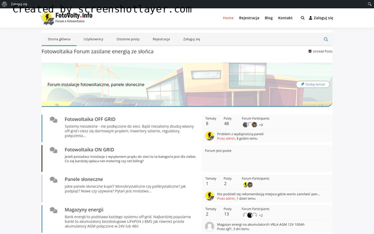Click Zaloguj się with user icon in header
Screen dimensions: 374x234
pos(321,18)
